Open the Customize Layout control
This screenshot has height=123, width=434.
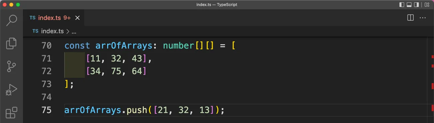[427, 5]
